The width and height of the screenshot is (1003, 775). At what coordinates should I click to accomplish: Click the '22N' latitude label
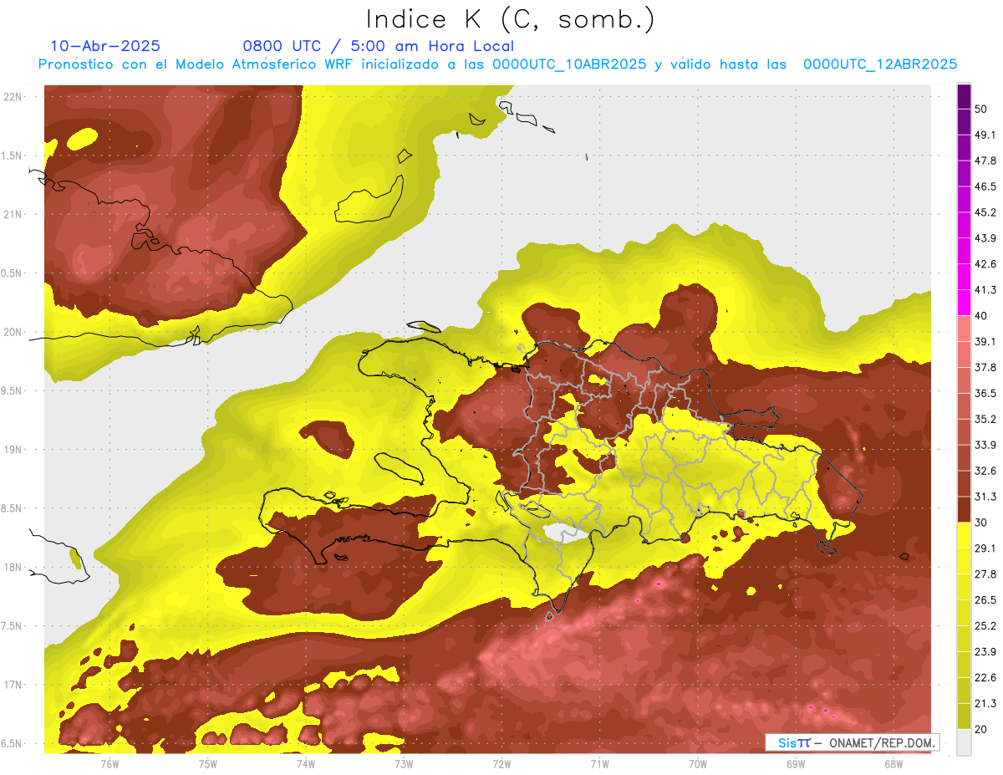pyautogui.click(x=13, y=96)
